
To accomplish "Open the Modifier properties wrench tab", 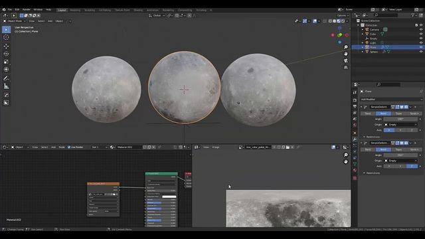I will coord(355,139).
